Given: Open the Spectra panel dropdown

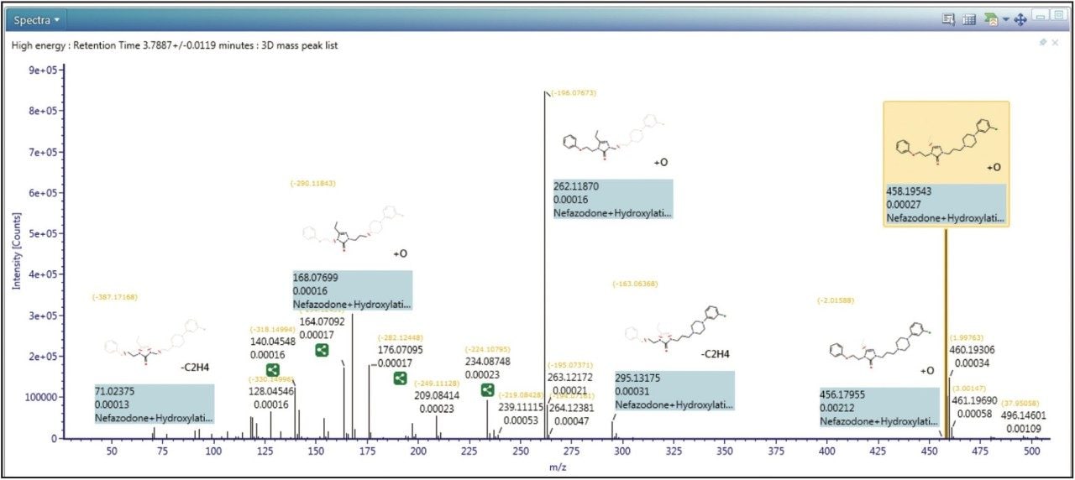Looking at the screenshot, I should [37, 18].
